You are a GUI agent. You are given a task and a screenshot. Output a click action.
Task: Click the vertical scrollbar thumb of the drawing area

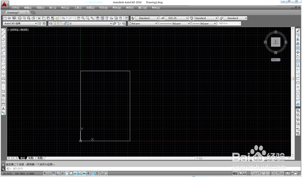click(293, 78)
